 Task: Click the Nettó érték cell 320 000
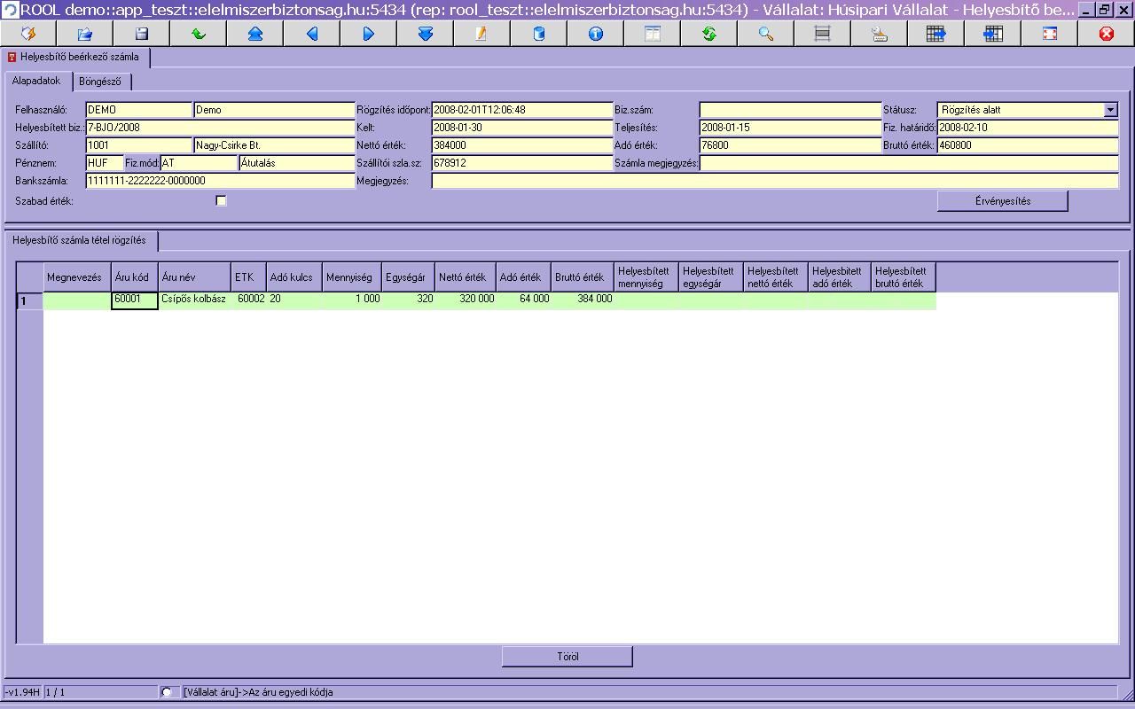(x=466, y=300)
